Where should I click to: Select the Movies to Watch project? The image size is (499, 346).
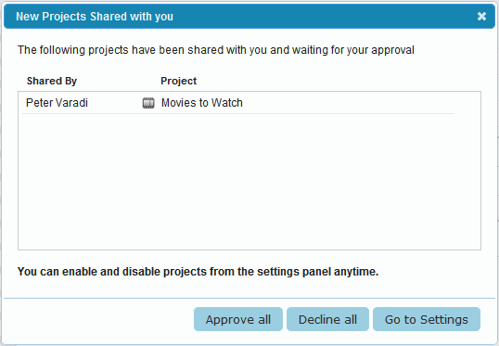click(x=202, y=103)
